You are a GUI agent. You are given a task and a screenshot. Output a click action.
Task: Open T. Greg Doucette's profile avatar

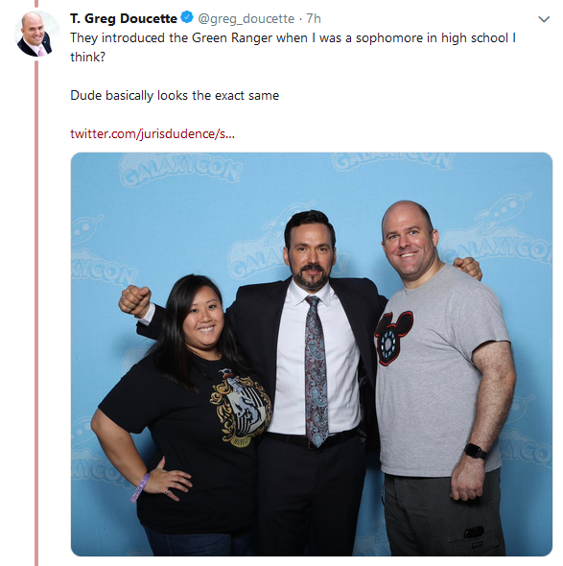(36, 34)
